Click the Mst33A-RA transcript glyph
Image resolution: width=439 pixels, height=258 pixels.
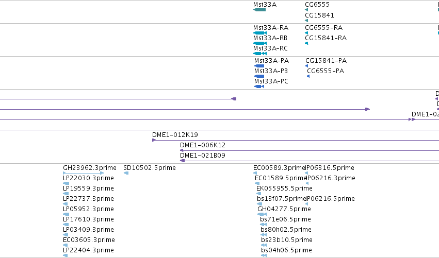(x=260, y=33)
